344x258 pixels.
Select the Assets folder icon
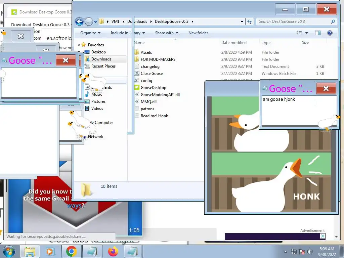pyautogui.click(x=137, y=52)
